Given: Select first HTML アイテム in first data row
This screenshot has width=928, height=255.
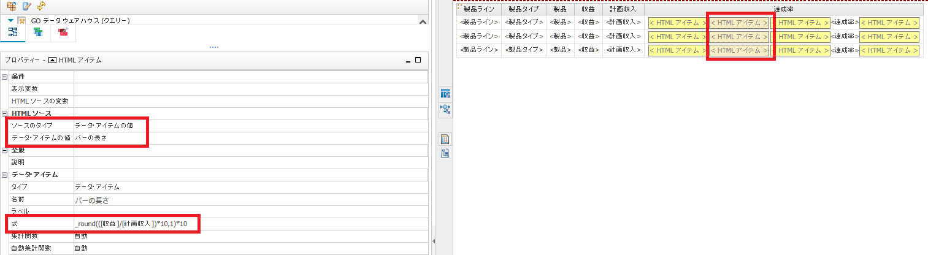Looking at the screenshot, I should point(678,23).
